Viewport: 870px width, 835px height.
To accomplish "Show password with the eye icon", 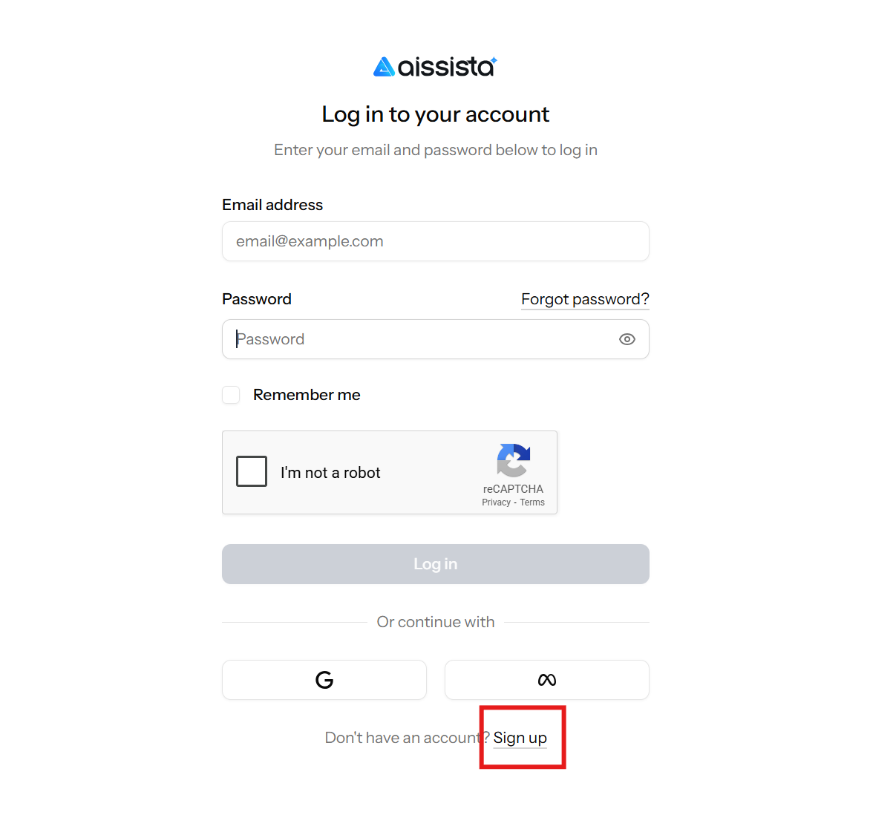I will 627,339.
